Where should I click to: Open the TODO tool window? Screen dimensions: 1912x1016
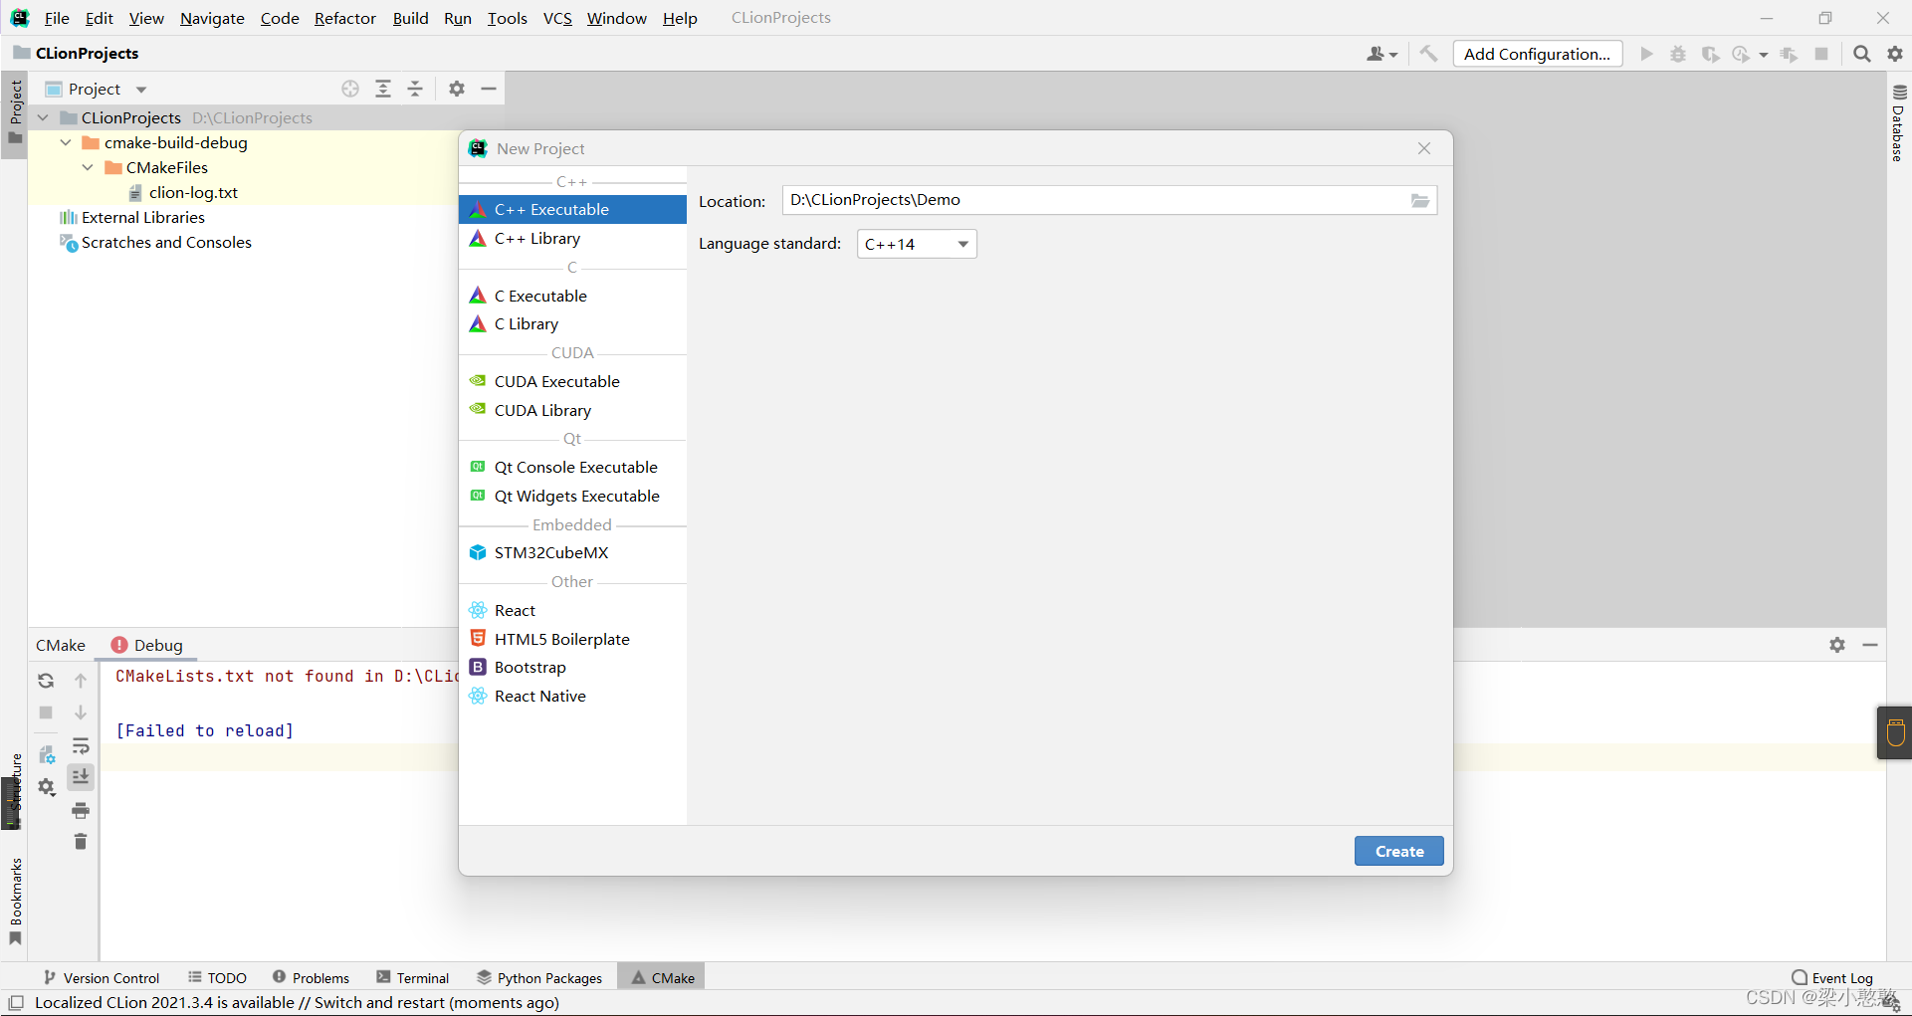(217, 977)
